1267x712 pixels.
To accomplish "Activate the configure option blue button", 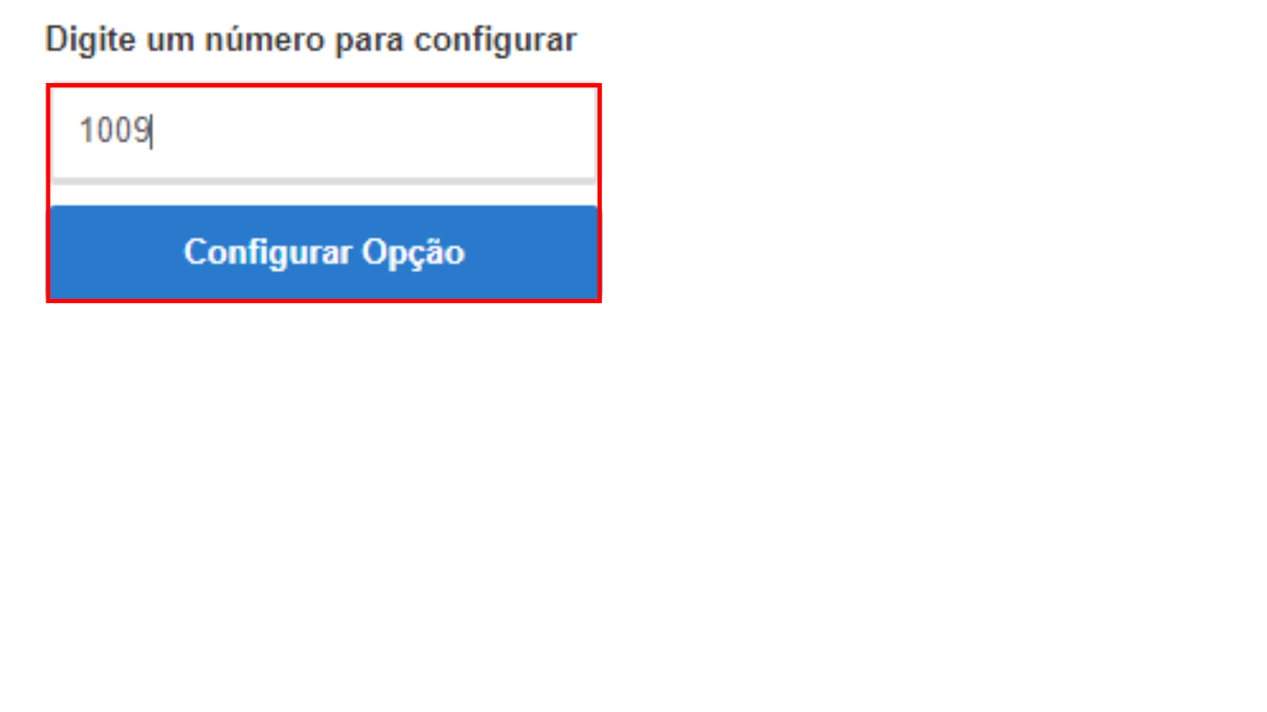I will click(x=323, y=252).
